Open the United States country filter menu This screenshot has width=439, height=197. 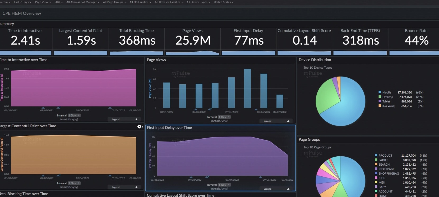point(224,2)
